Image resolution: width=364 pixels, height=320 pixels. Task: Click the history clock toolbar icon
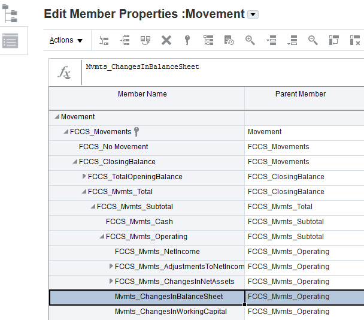(x=229, y=40)
